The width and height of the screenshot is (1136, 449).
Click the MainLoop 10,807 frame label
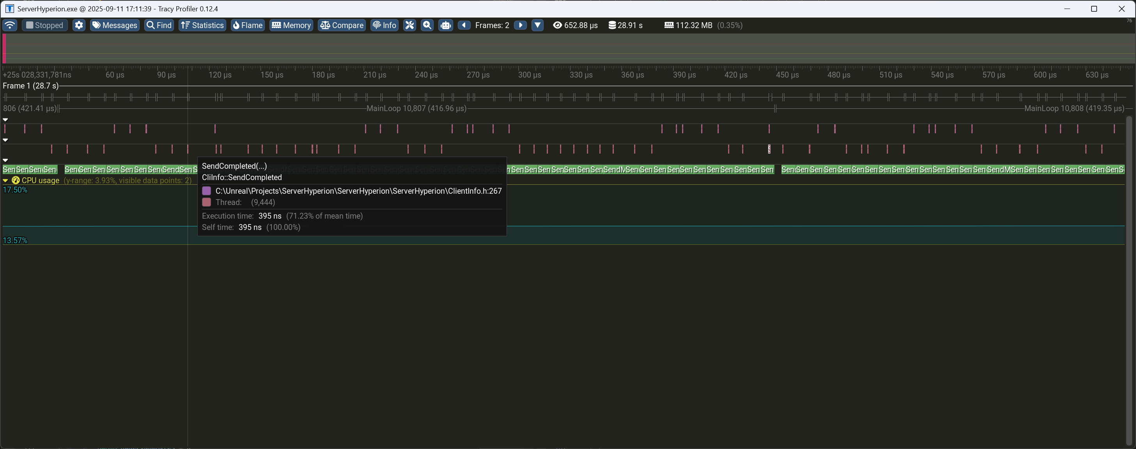pos(416,108)
